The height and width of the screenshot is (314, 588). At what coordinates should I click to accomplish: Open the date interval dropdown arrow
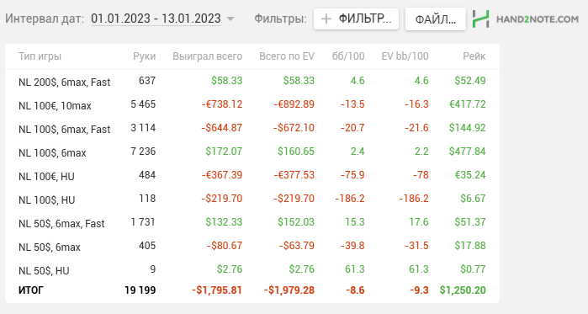(230, 19)
